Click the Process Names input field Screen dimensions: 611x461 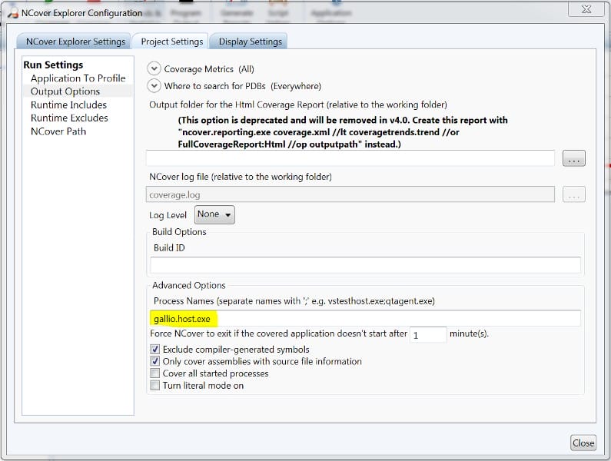pos(365,318)
